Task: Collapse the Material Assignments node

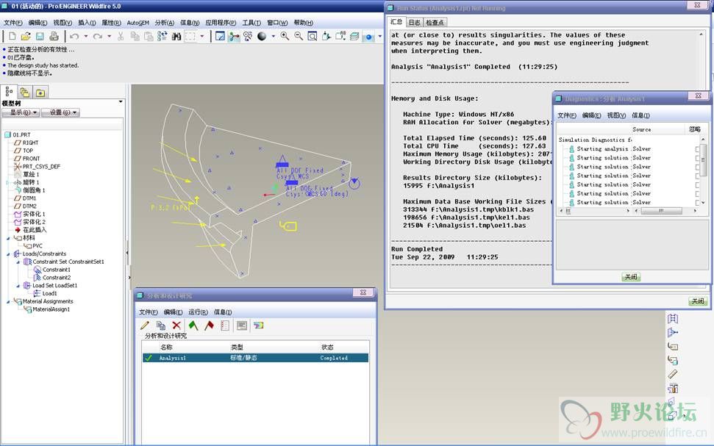Action: [x=8, y=302]
